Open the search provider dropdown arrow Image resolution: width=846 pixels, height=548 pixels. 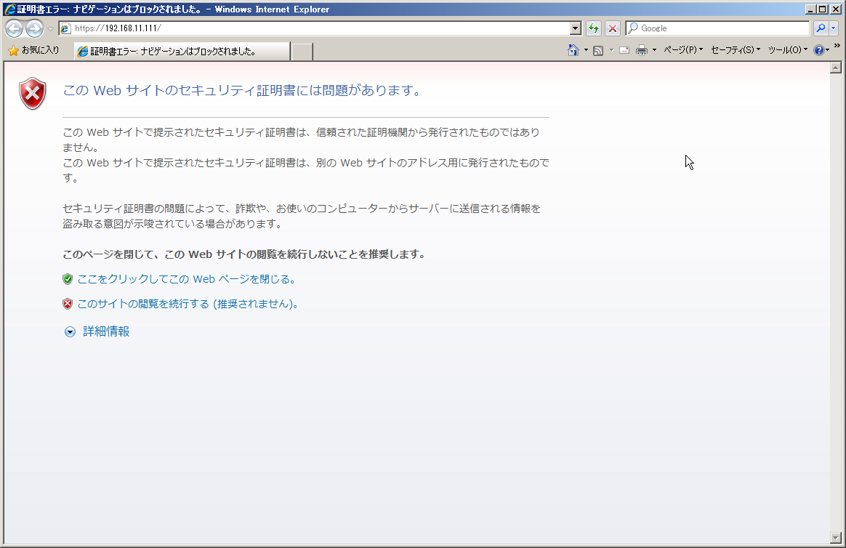[x=833, y=28]
